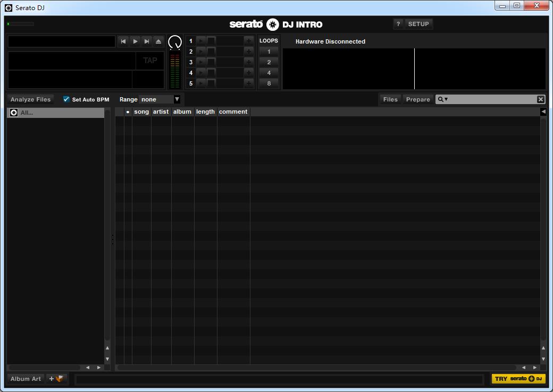Open the Files panel
Viewport: 553px width, 392px height.
(390, 99)
